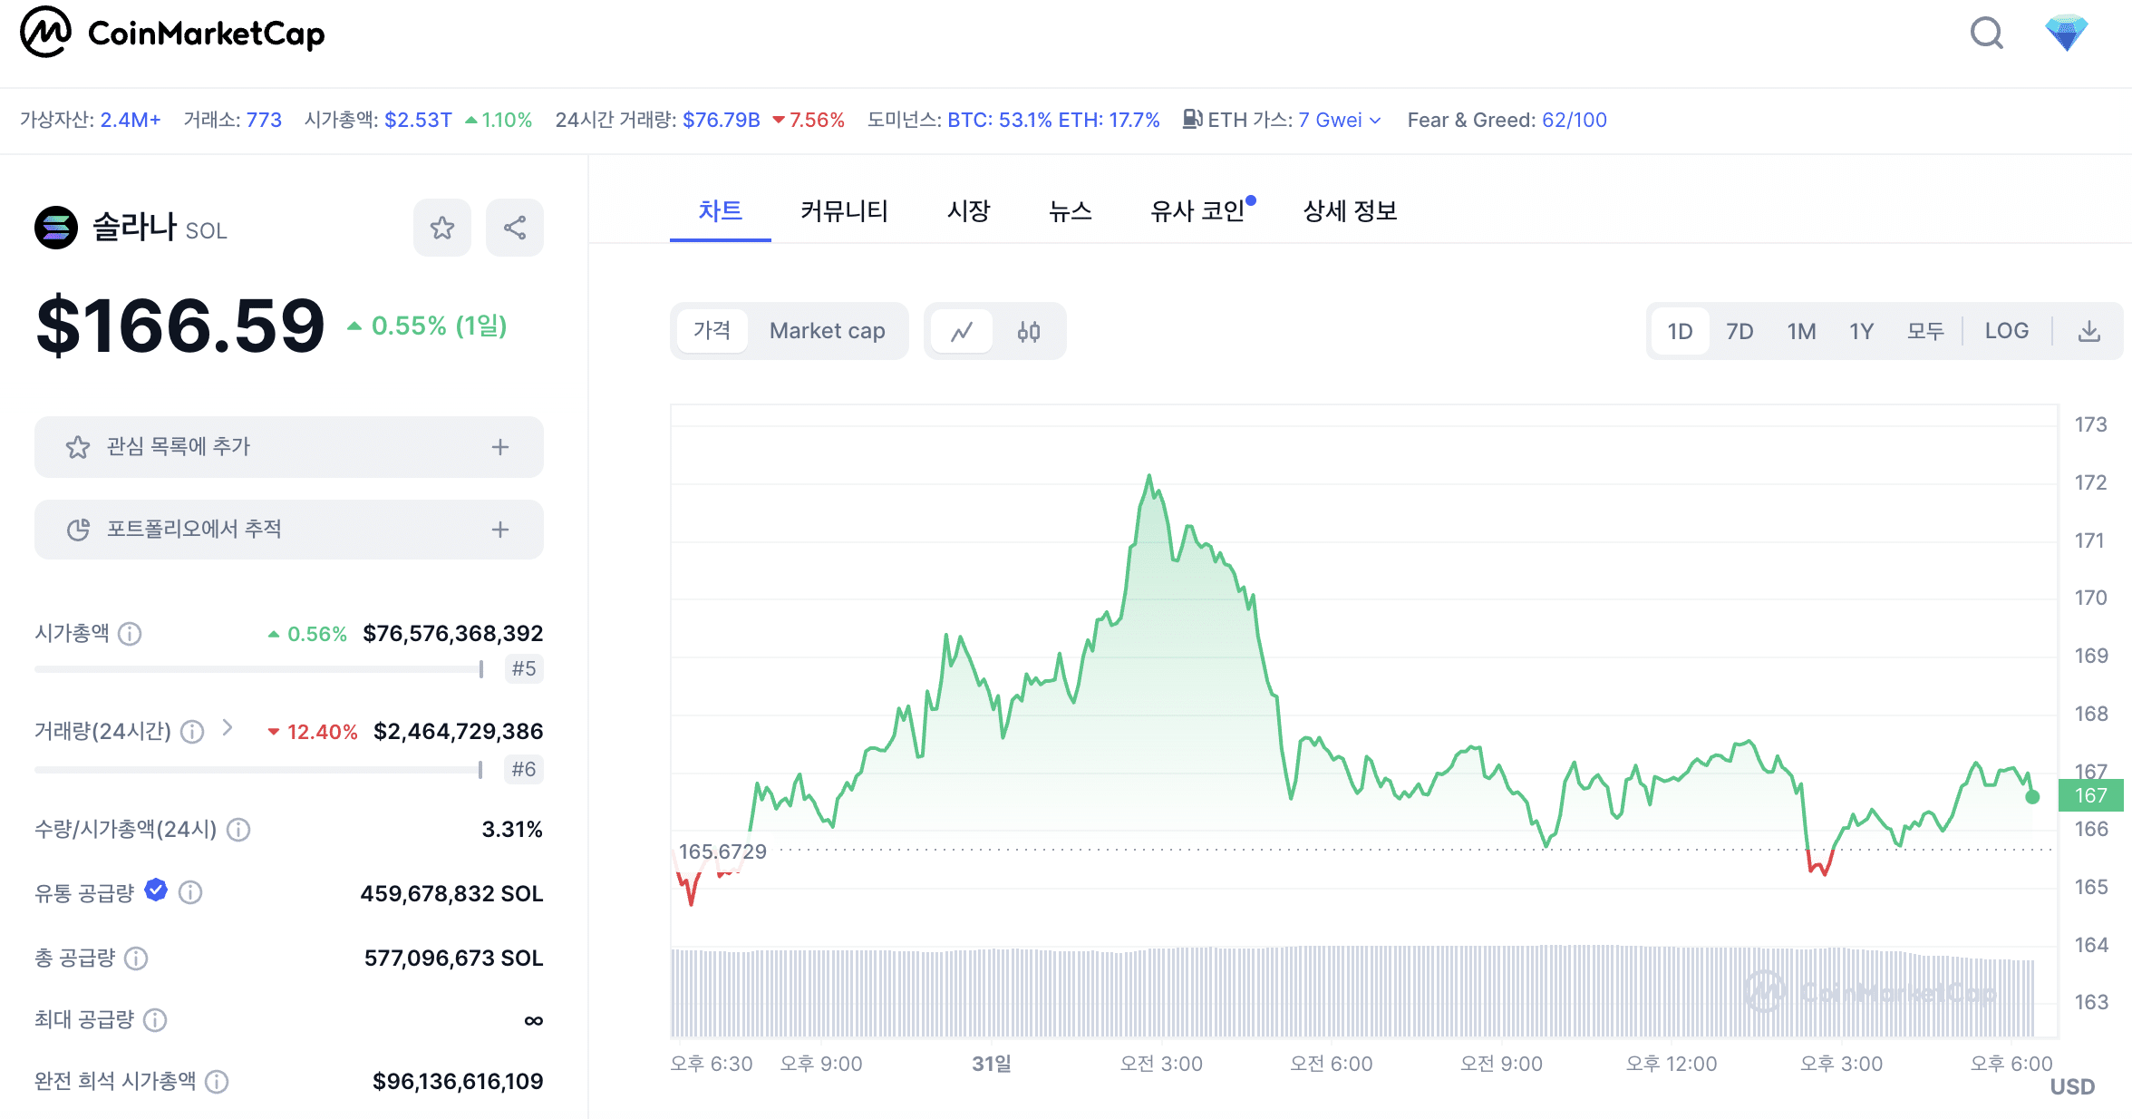This screenshot has height=1119, width=2132.
Task: Click info icon next to 시가총액
Action: (x=131, y=634)
